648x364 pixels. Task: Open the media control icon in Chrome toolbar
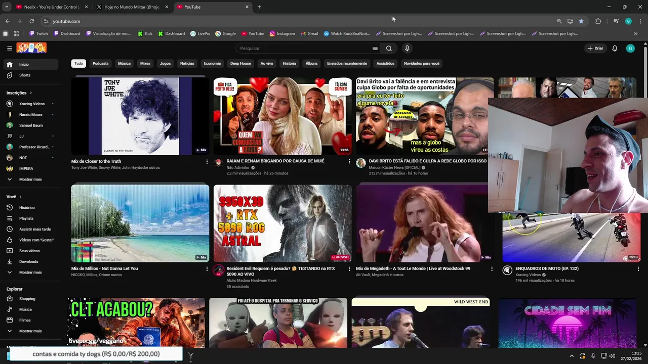pos(616,21)
